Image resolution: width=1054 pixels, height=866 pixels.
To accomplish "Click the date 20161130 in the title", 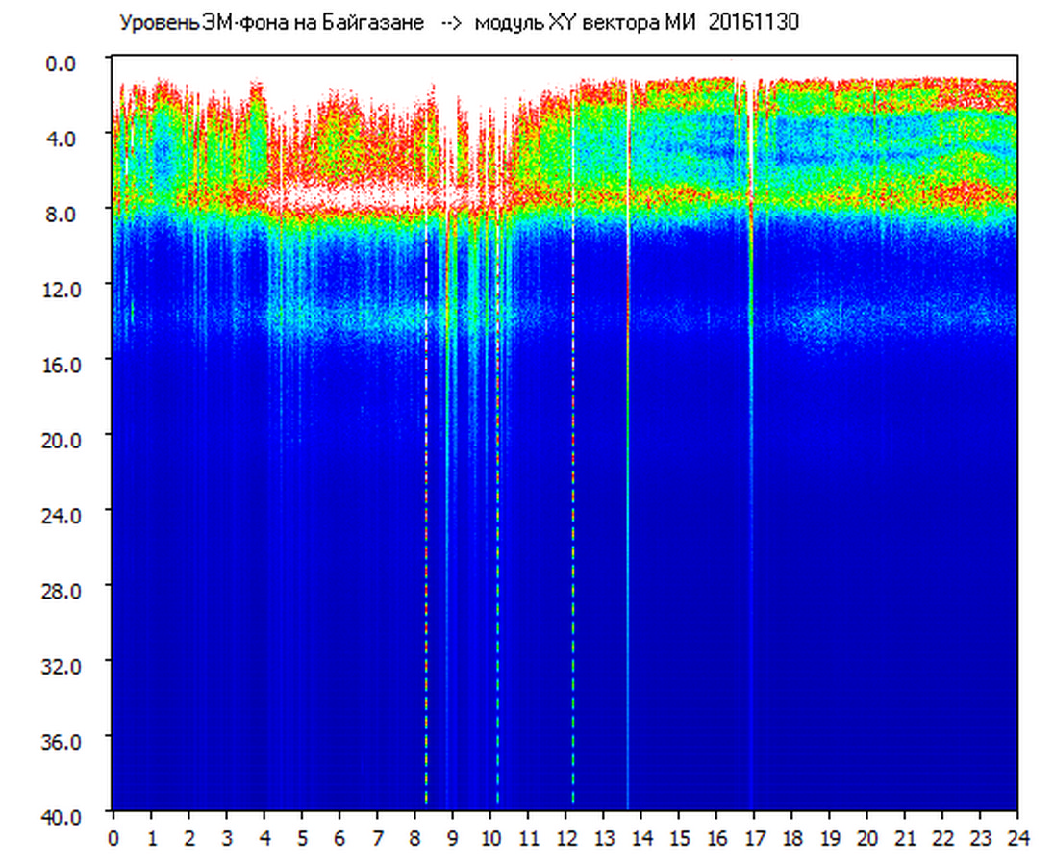I will click(753, 23).
